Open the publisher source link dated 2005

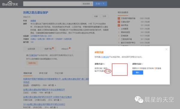41,36
